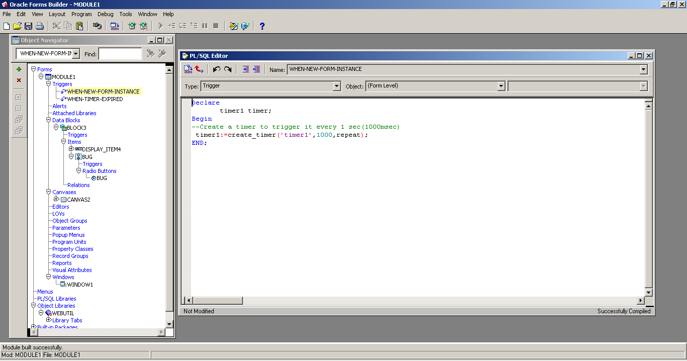Viewport: 687px width, 361px height.
Task: Select the Connect database plug icon
Action: [97, 26]
